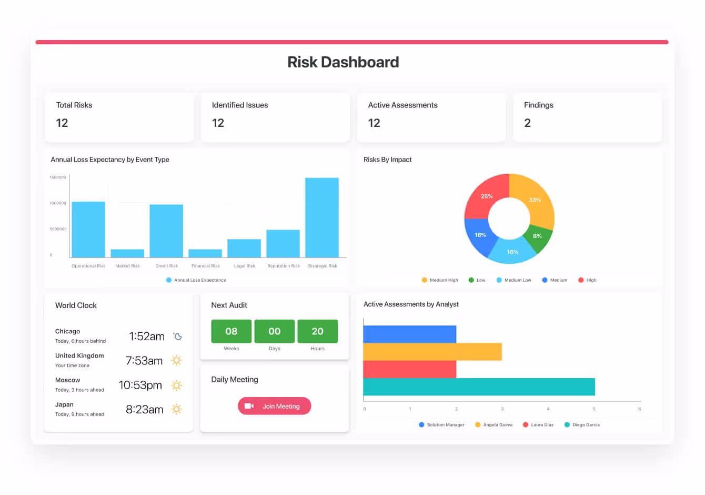Click the Join Meeting button
This screenshot has width=705, height=495.
click(274, 406)
